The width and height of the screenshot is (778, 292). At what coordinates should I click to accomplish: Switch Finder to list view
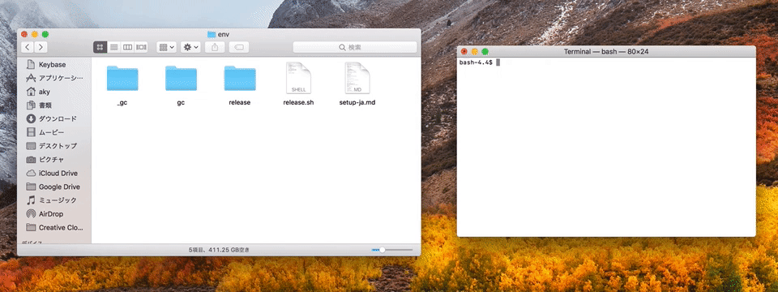coord(113,47)
